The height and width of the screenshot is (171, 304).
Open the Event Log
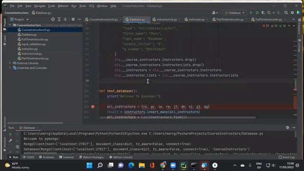[286, 157]
